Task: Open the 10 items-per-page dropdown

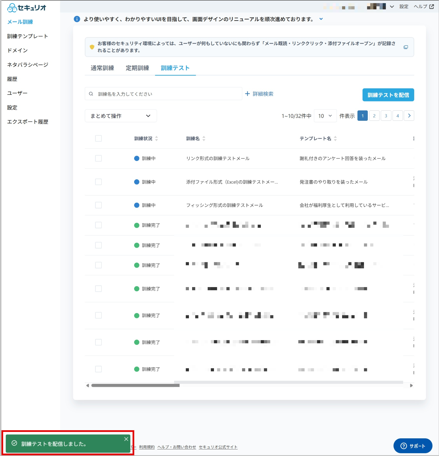Action: click(325, 116)
